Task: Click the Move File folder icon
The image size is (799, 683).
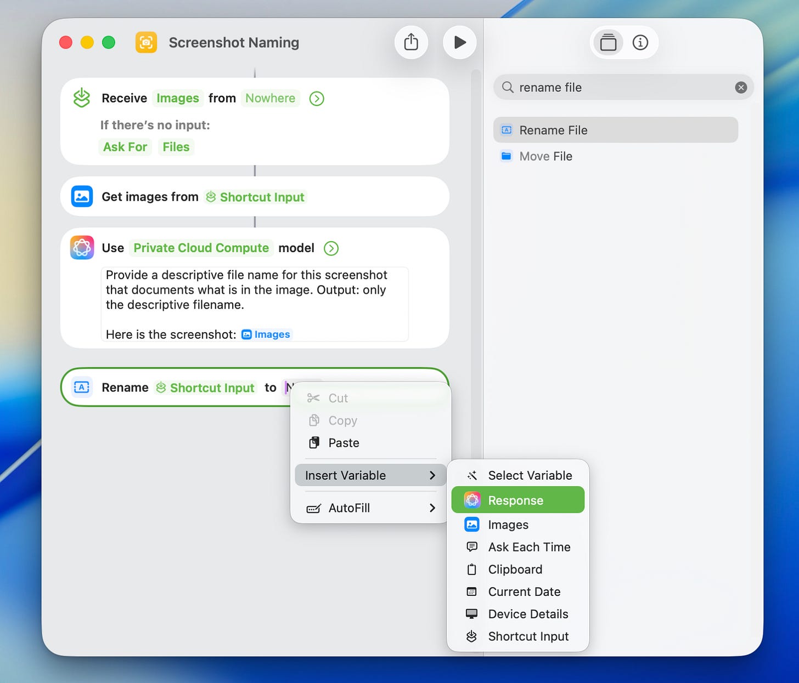Action: pyautogui.click(x=507, y=156)
